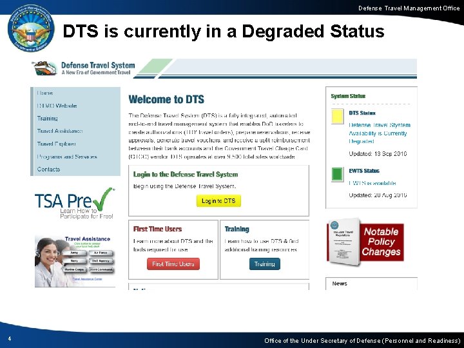Open Travel Assistance sidebar item
464x348 pixels.
pos(60,131)
